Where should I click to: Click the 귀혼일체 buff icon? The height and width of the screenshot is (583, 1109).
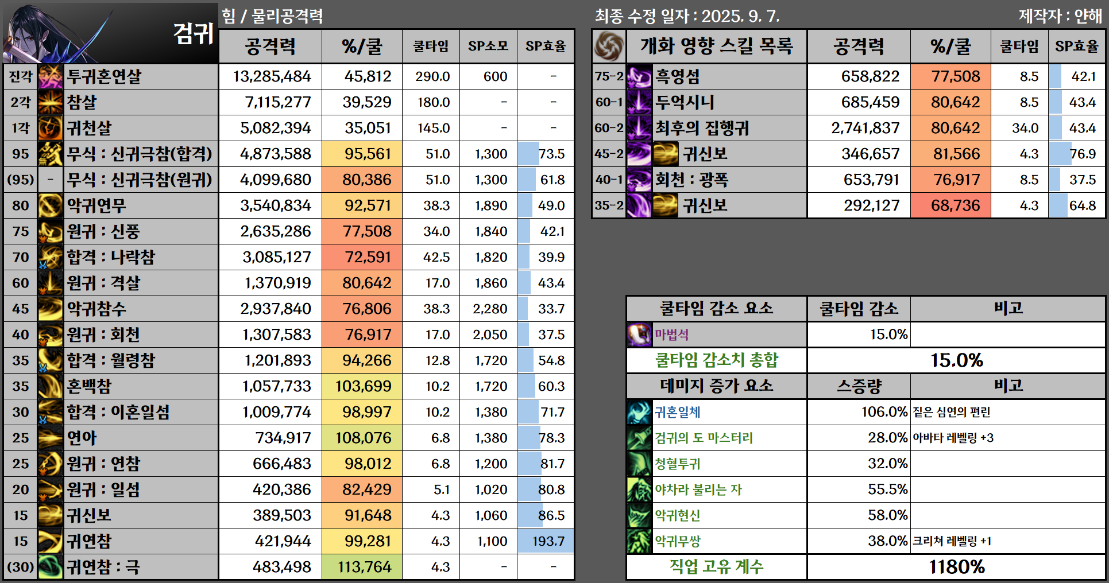pyautogui.click(x=640, y=412)
